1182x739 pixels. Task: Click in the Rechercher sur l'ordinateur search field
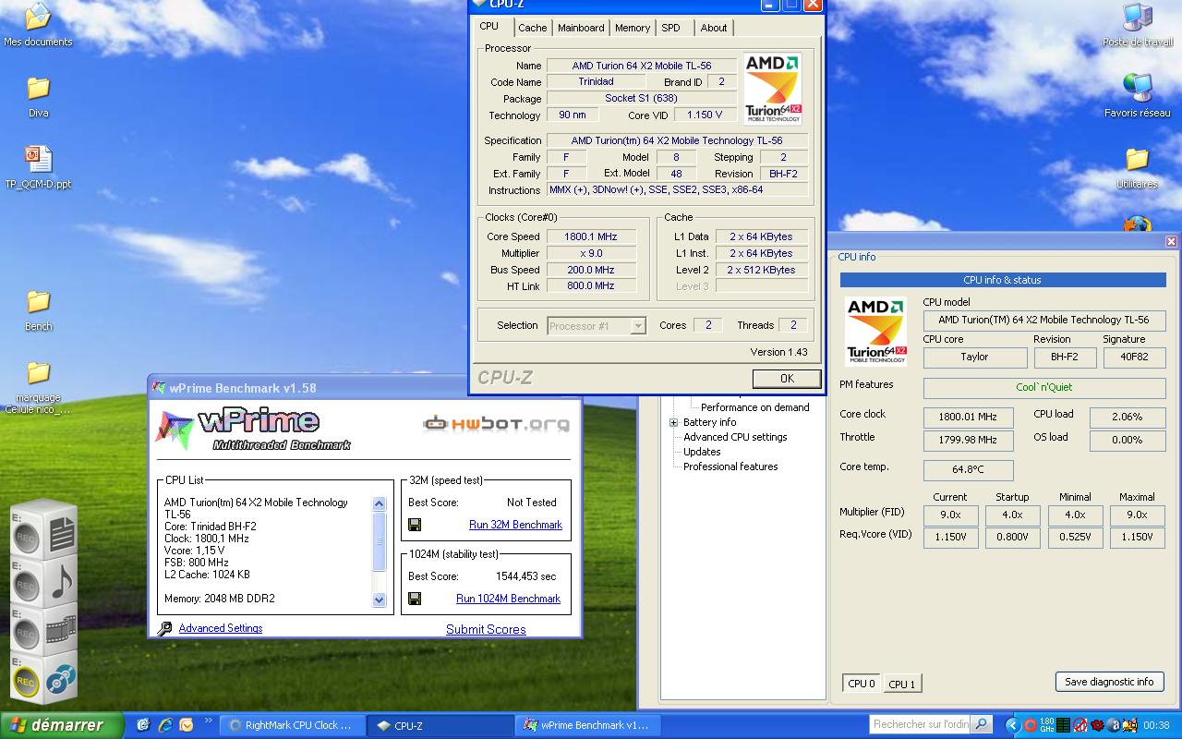tap(921, 725)
